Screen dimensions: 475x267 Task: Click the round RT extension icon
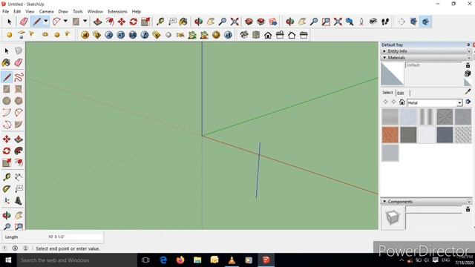(x=121, y=35)
